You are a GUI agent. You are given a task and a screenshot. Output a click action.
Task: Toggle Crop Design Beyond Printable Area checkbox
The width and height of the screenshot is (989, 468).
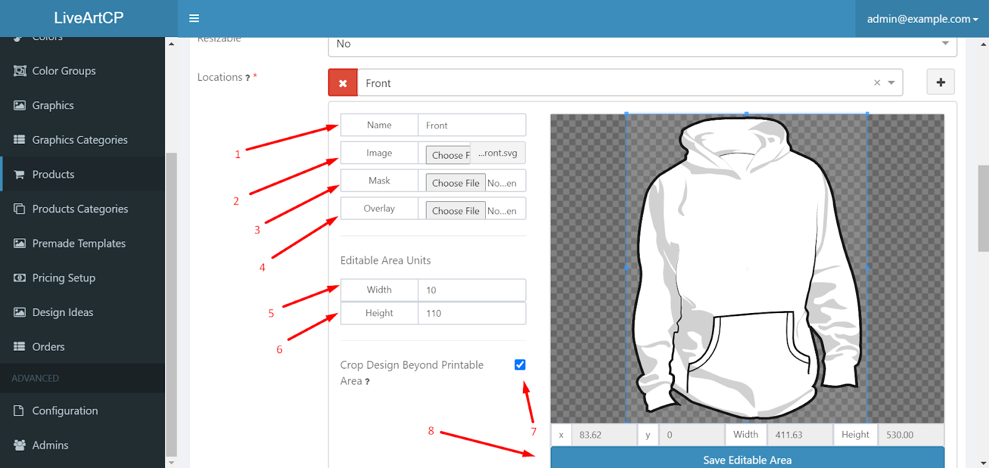coord(520,365)
